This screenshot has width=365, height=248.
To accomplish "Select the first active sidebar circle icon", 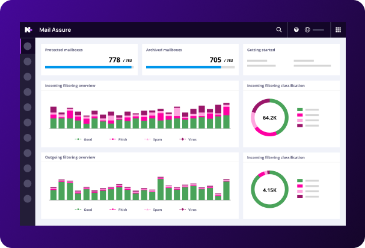I will point(28,46).
